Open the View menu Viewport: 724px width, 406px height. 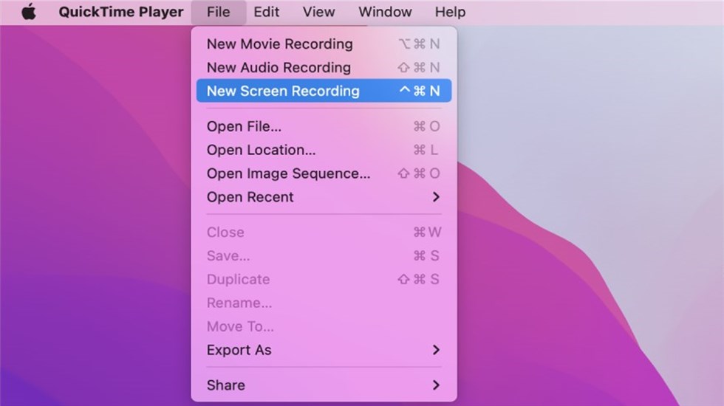[x=318, y=12]
